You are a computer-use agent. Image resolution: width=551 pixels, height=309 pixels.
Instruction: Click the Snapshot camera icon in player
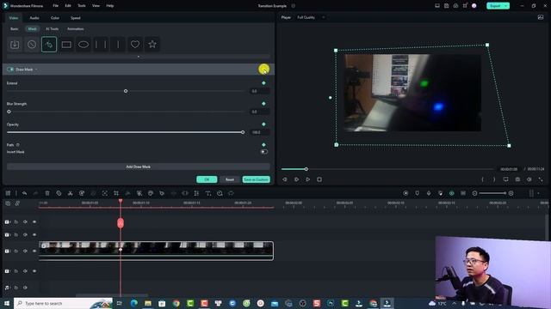click(x=517, y=179)
